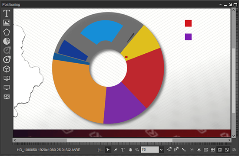Open the Positioning panel options chevron
This screenshot has height=156, width=239.
pos(220,5)
